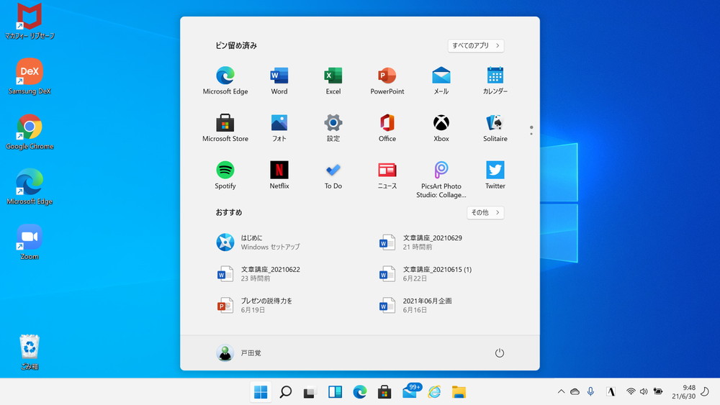Open Excel in the Start menu
Screen dimensions: 720x405
[x=333, y=81]
